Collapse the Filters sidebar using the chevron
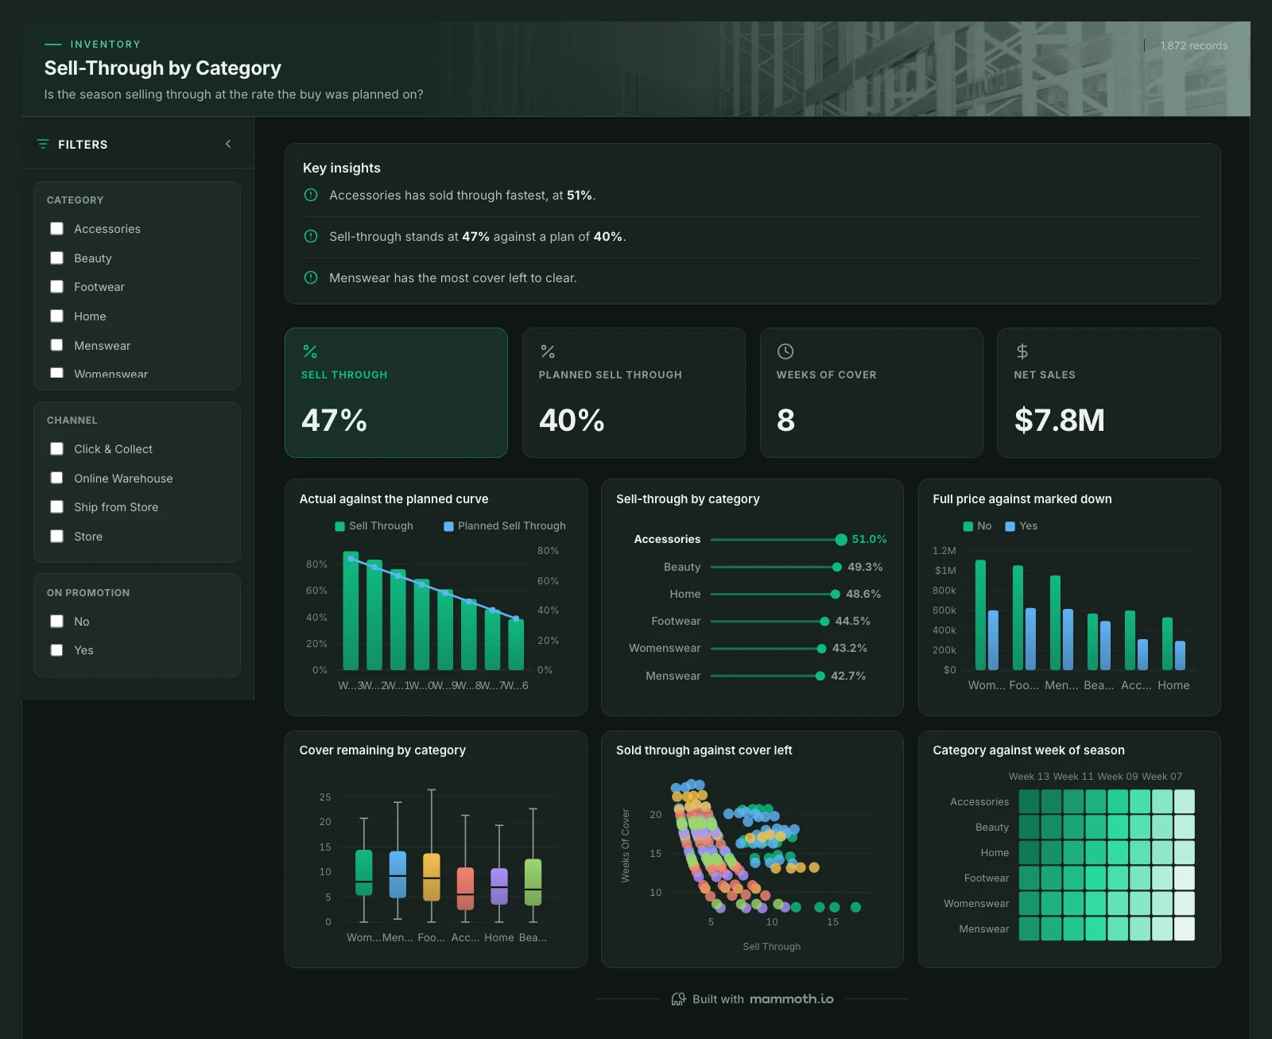The height and width of the screenshot is (1039, 1272). coord(228,144)
